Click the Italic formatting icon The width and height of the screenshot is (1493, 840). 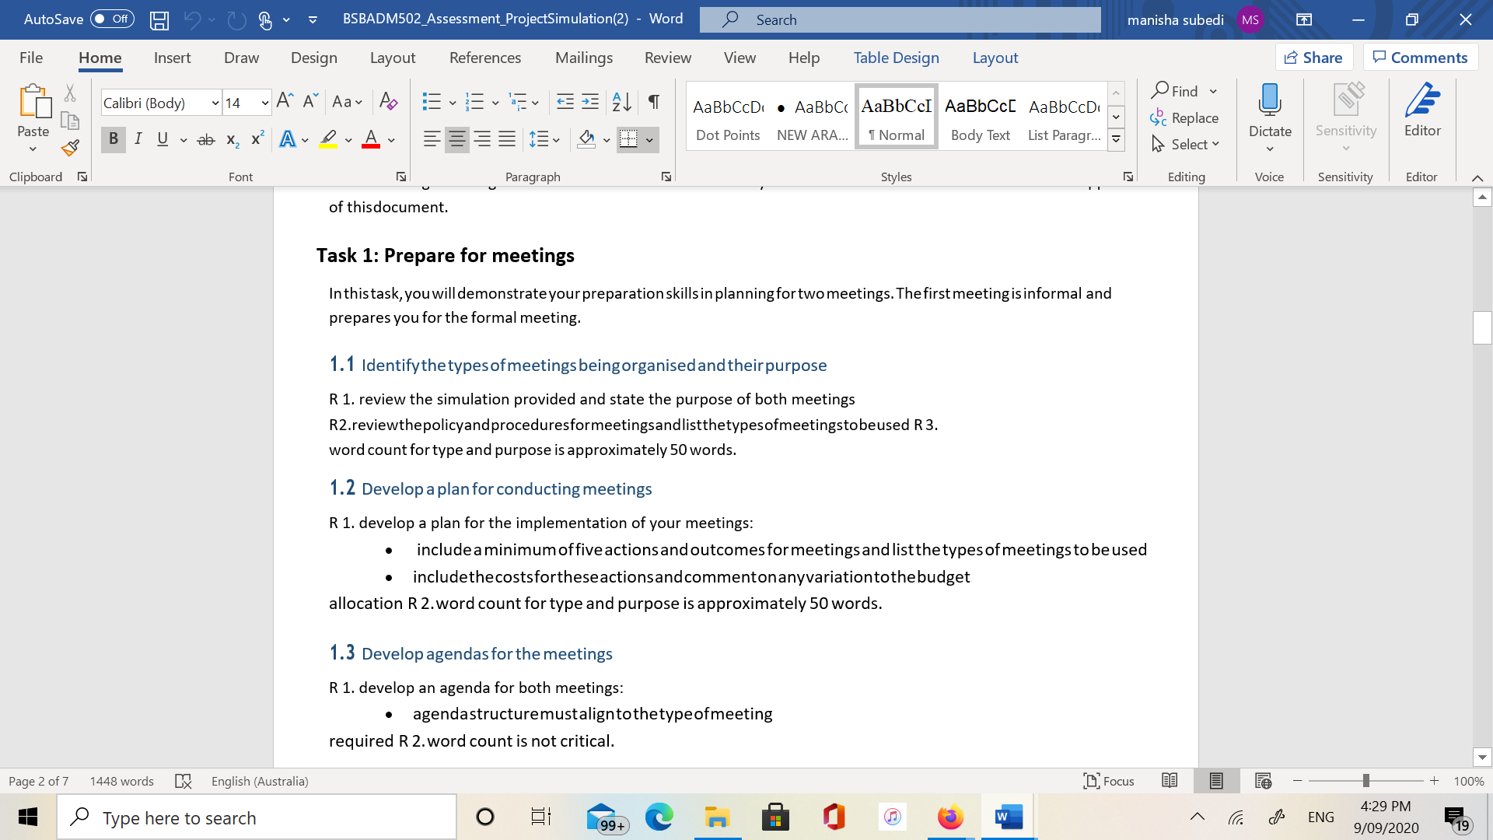tap(136, 138)
